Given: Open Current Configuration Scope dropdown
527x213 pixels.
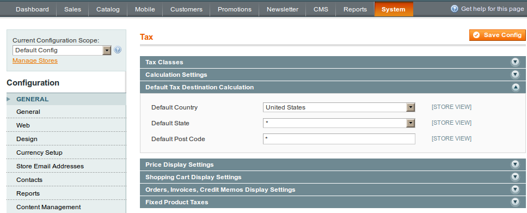Looking at the screenshot, I should pyautogui.click(x=62, y=50).
